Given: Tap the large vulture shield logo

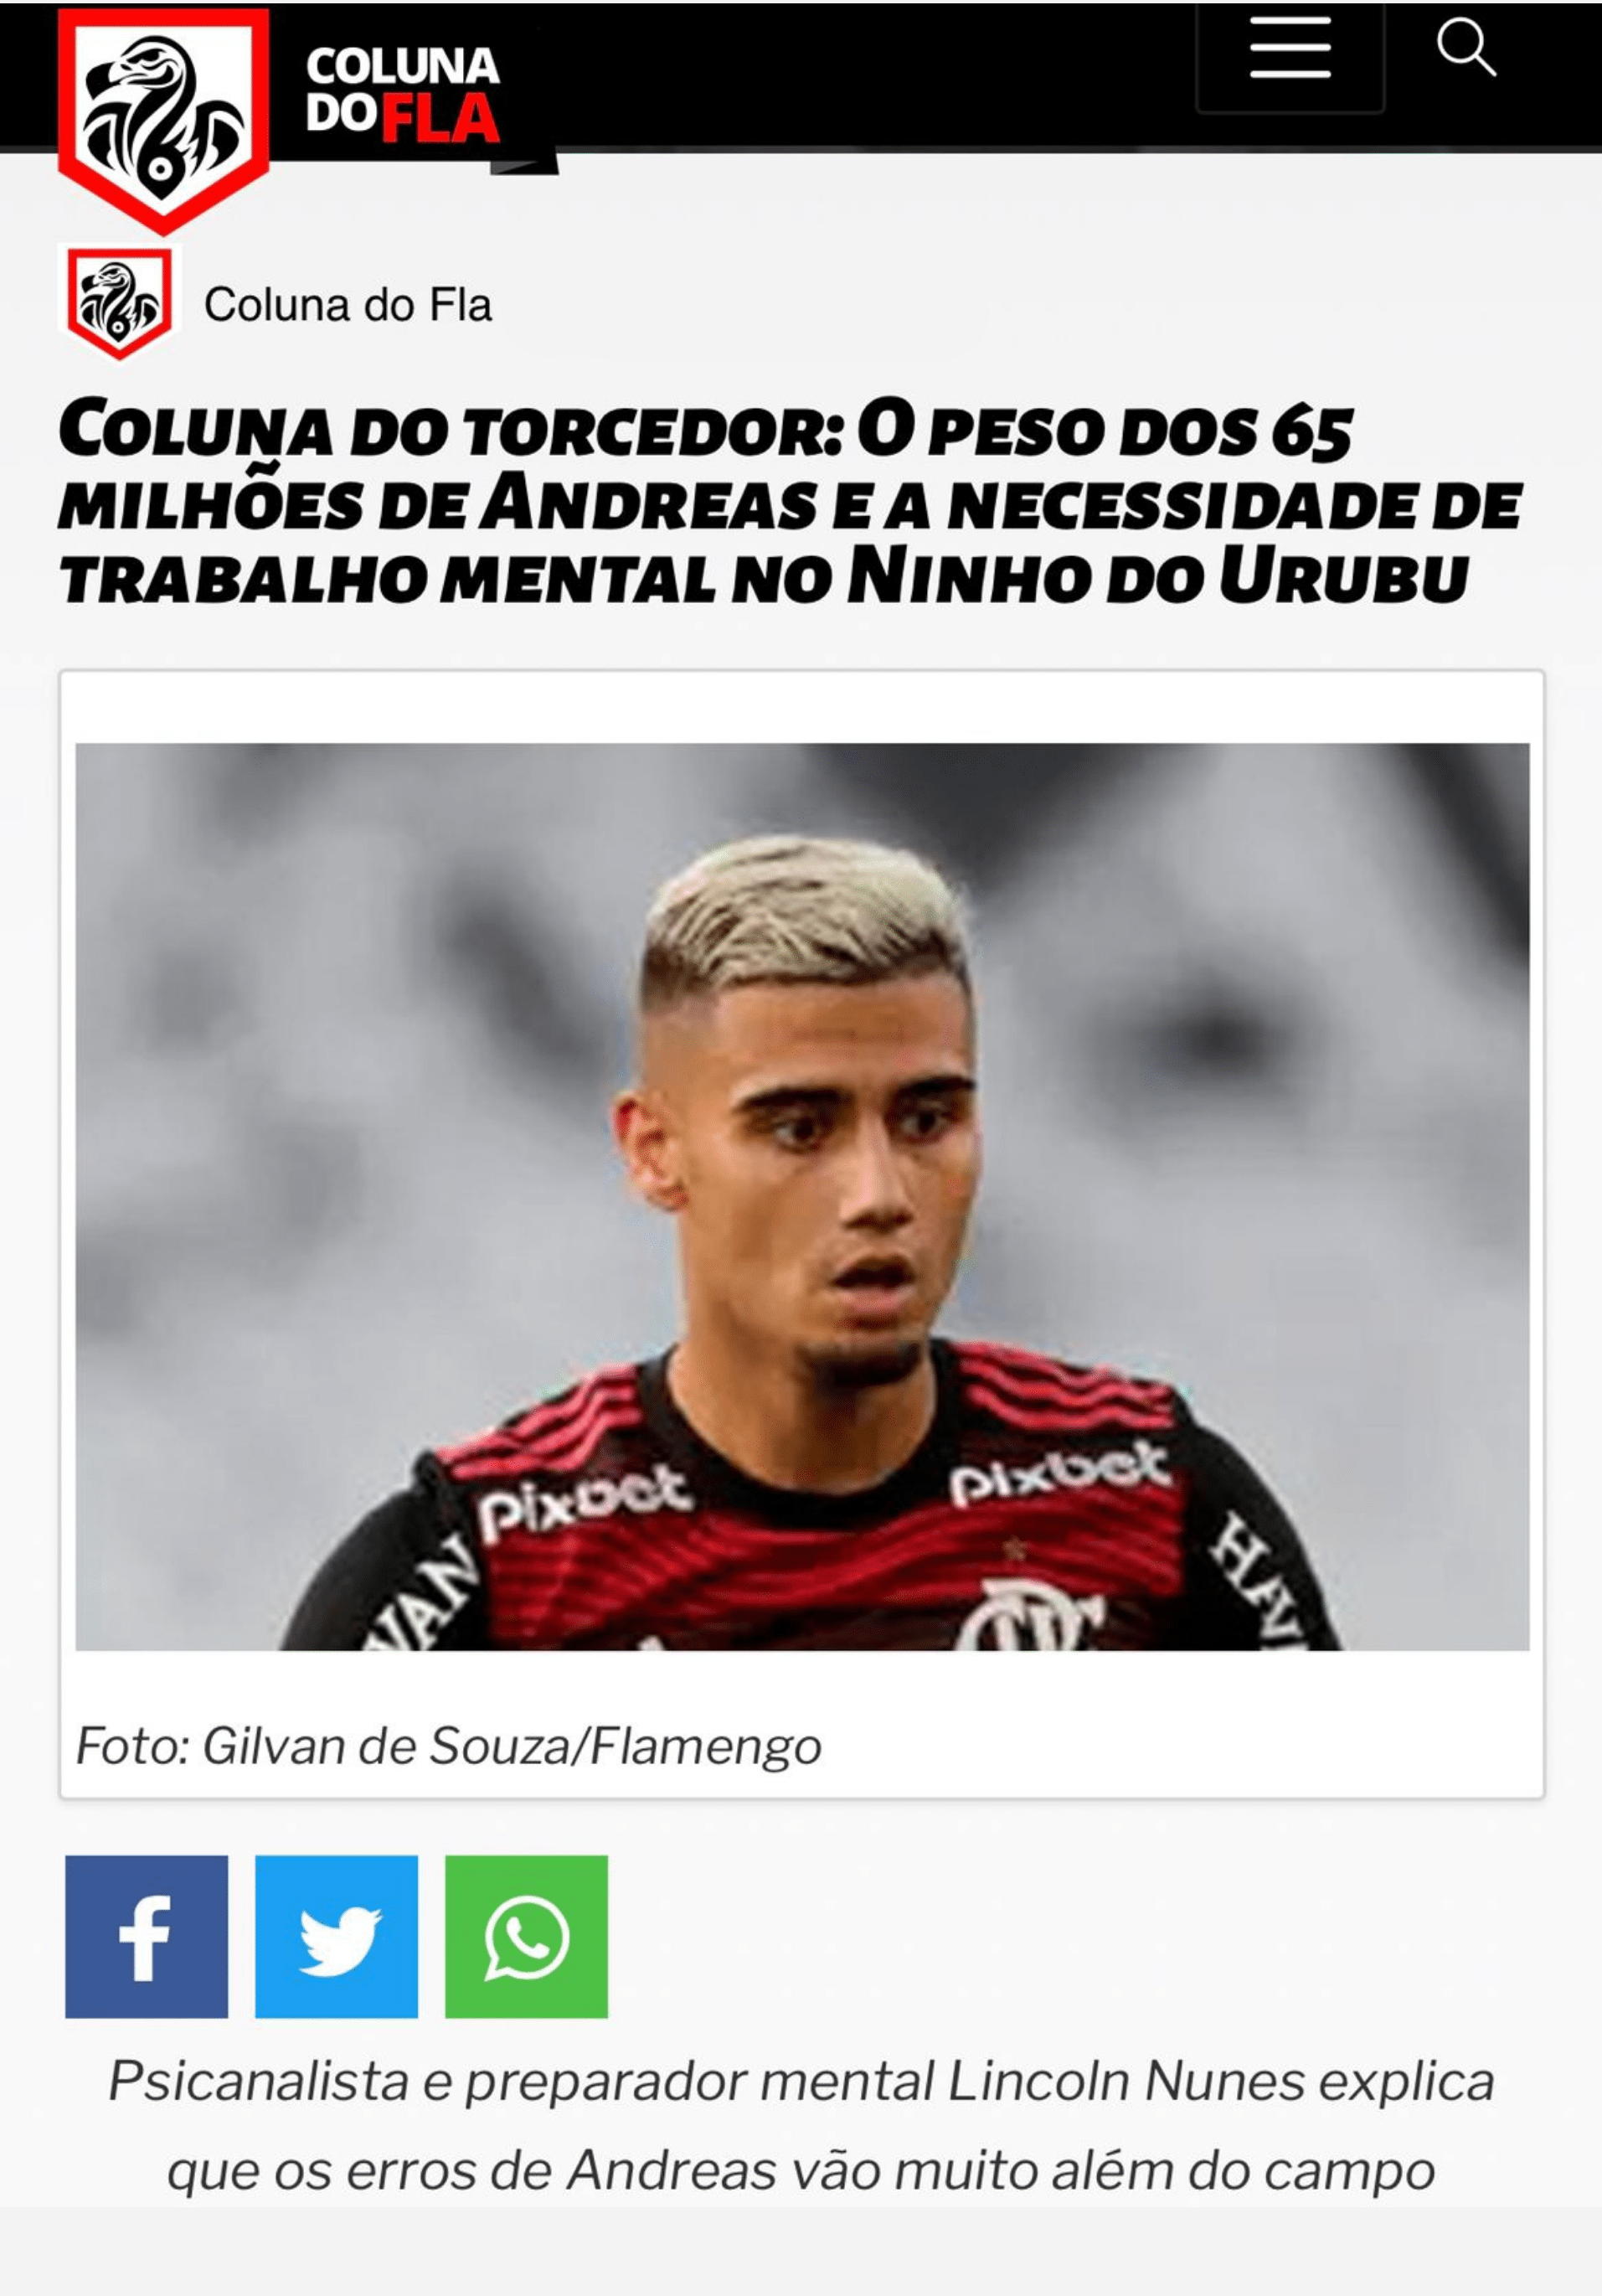Looking at the screenshot, I should (163, 119).
